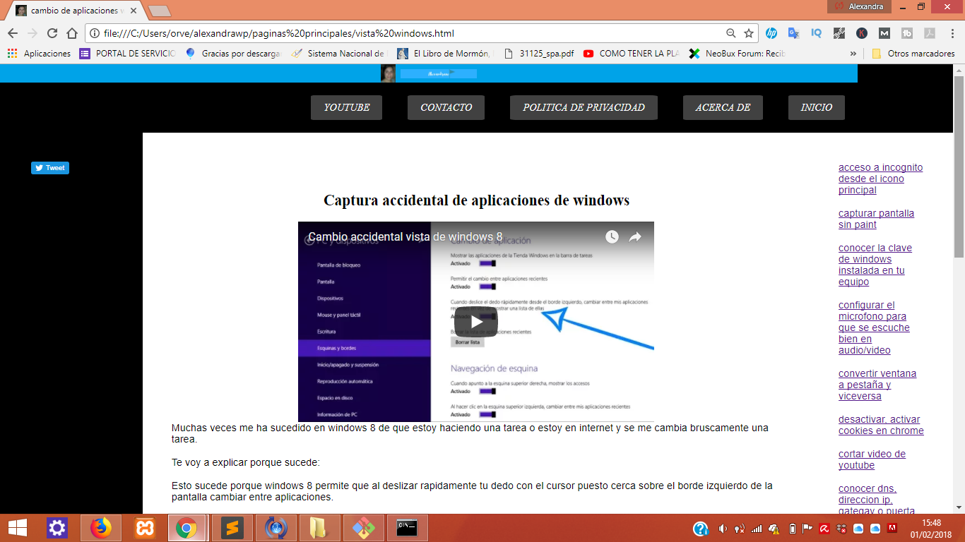Screen dimensions: 965x542
Task: Bookmark this page with the star icon
Action: coord(749,33)
